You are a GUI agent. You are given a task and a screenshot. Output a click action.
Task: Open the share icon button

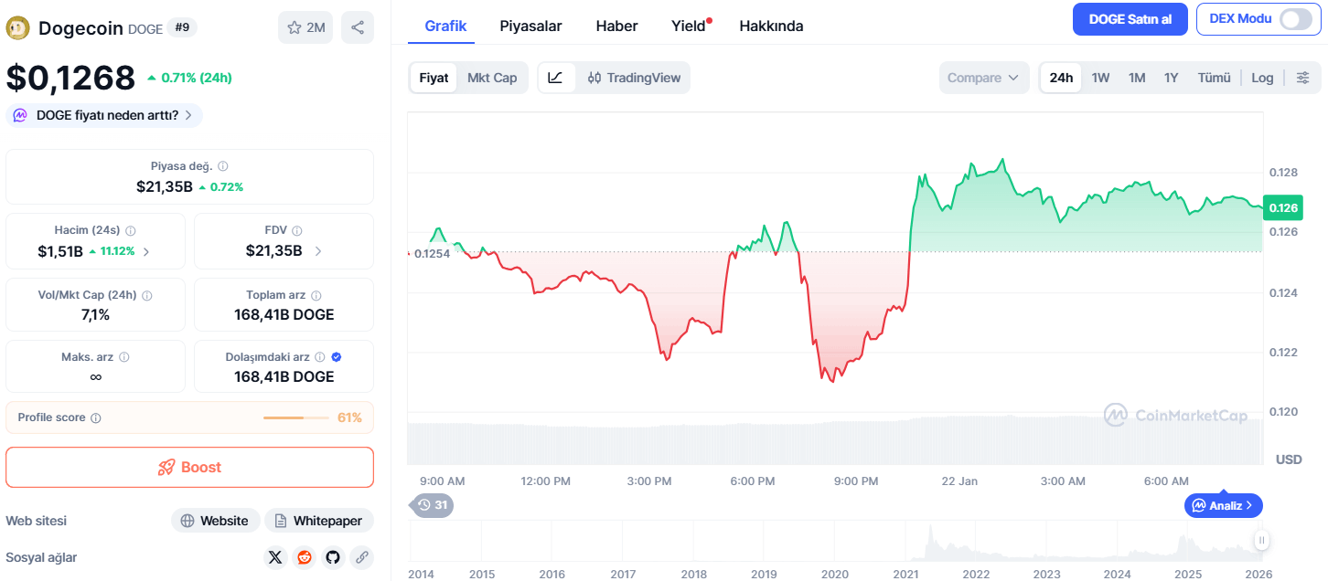358,27
